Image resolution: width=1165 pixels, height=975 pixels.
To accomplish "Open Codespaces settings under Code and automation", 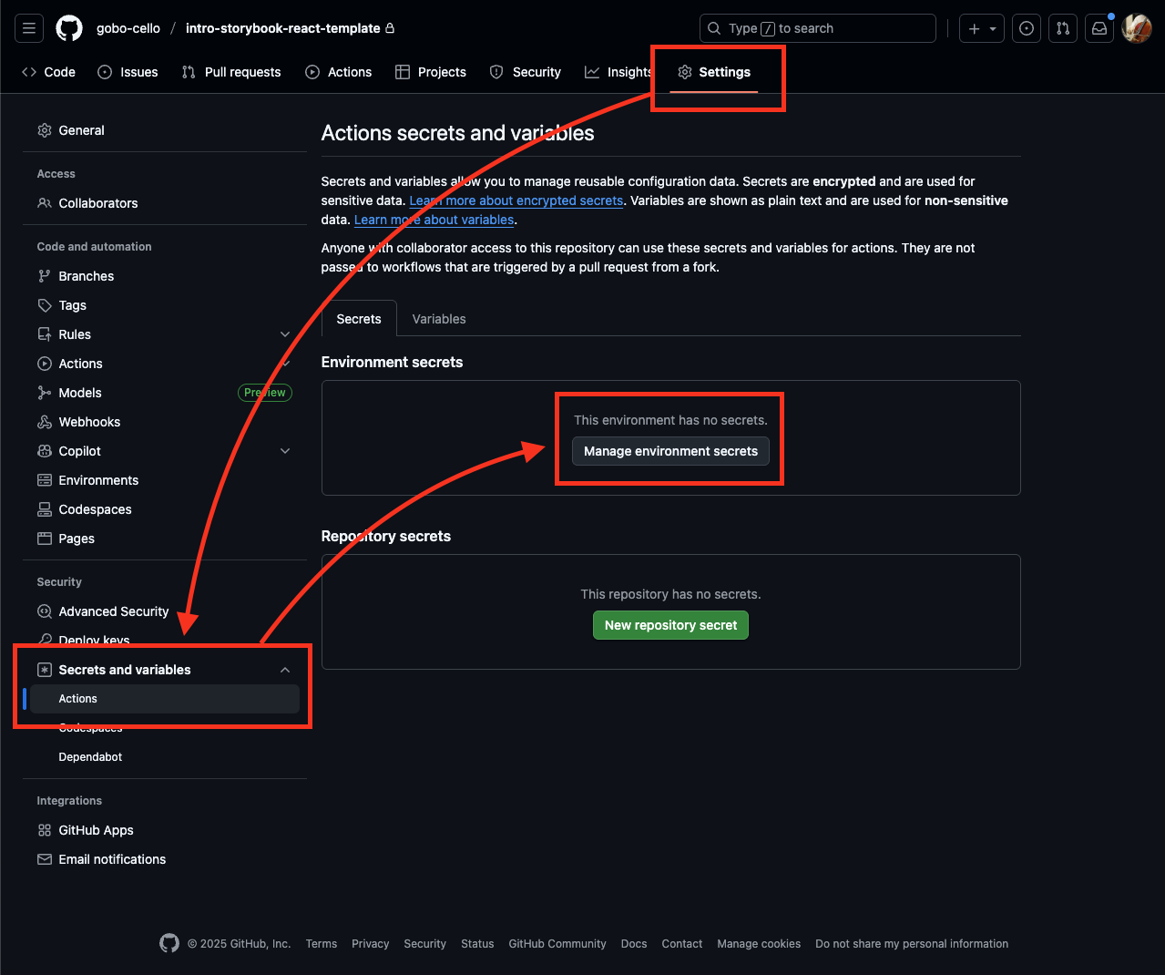I will coord(165,509).
